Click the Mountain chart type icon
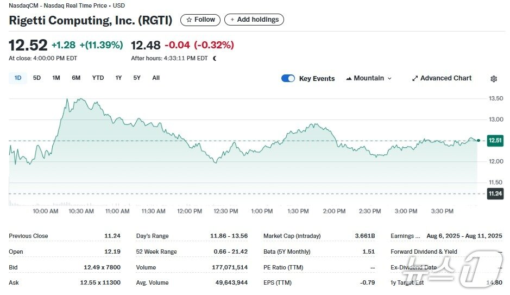510x295 pixels. point(349,78)
